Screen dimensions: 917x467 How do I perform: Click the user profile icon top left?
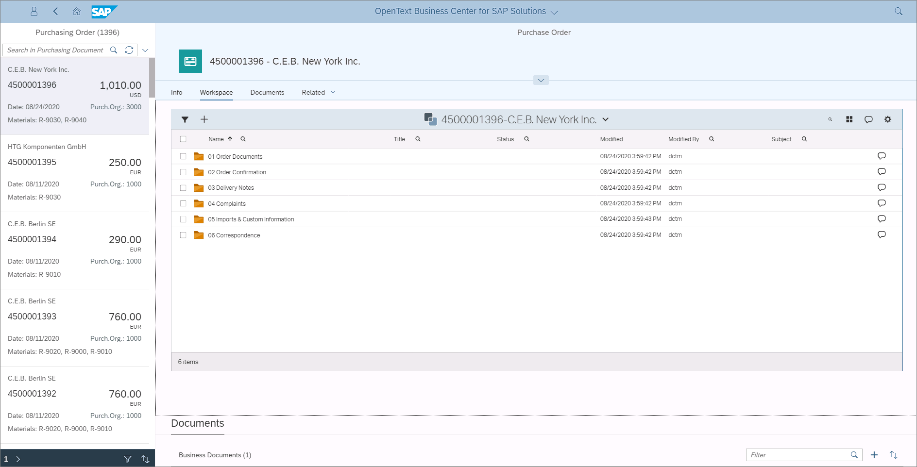point(34,11)
